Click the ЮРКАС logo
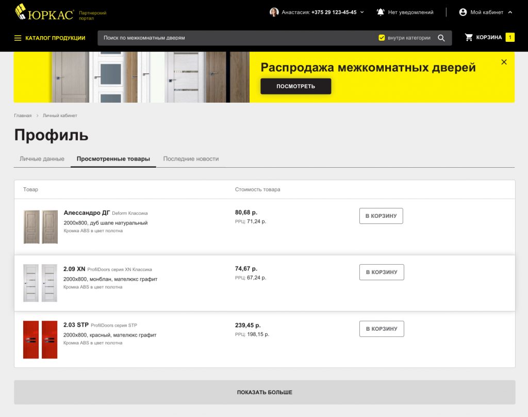 (44, 12)
